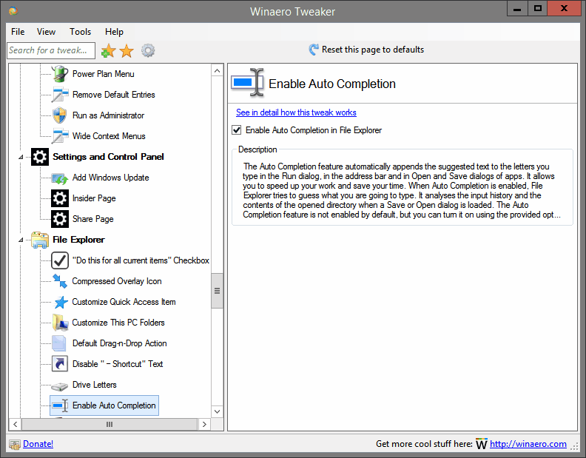Select Default Drag-n-Drop Action entry
Image resolution: width=586 pixels, height=458 pixels.
coord(120,343)
